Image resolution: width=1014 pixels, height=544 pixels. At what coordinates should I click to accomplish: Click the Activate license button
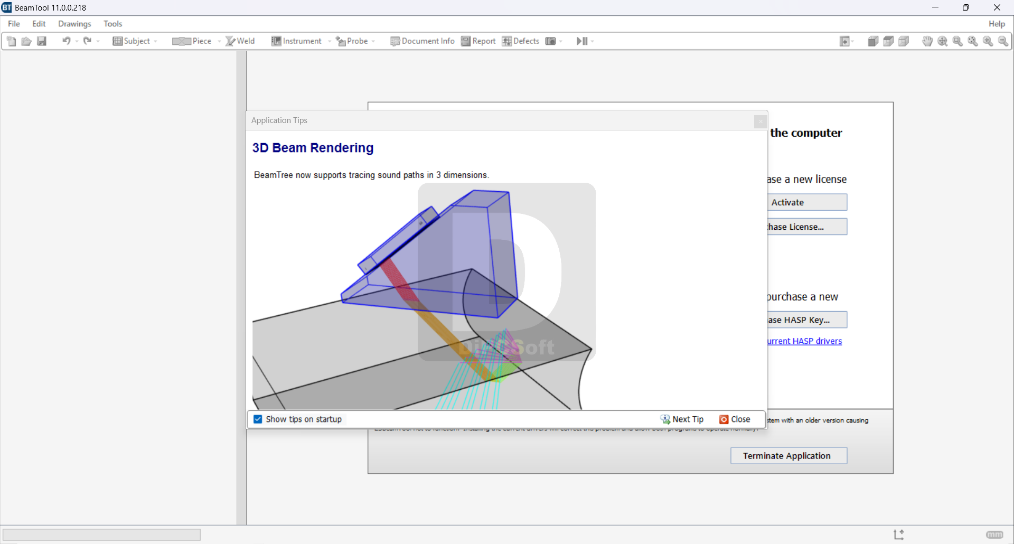(808, 202)
